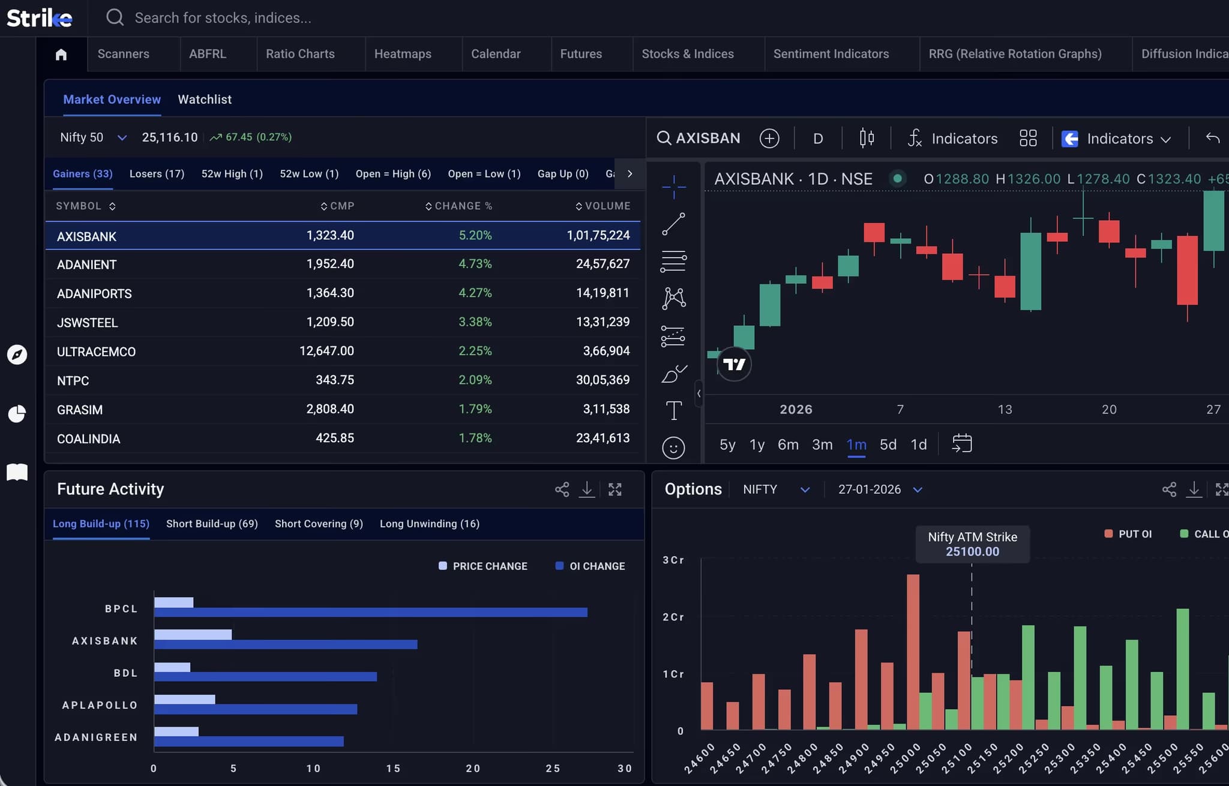Change the D chart interval
1229x786 pixels.
(817, 139)
